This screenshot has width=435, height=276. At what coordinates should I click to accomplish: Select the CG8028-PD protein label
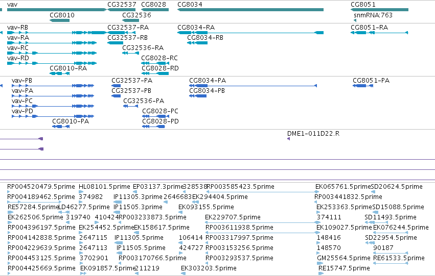click(161, 121)
